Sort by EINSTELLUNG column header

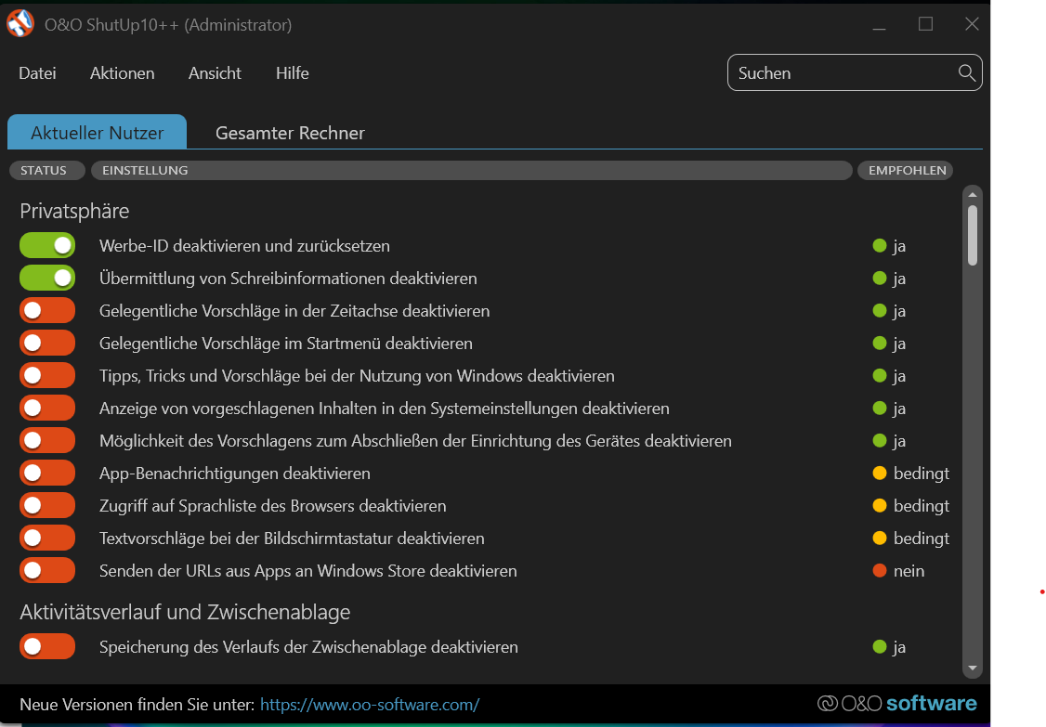click(x=472, y=170)
